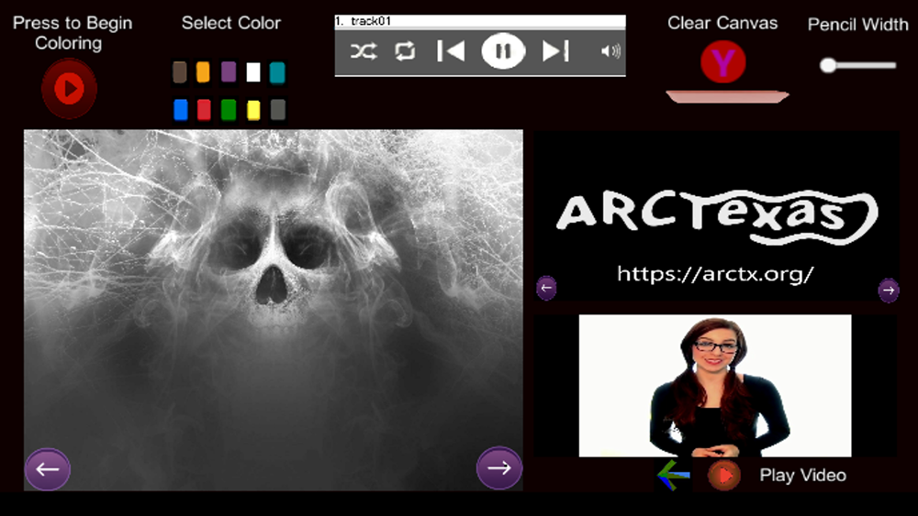The width and height of the screenshot is (918, 516).
Task: Choose the white color swatch
Action: click(x=253, y=72)
